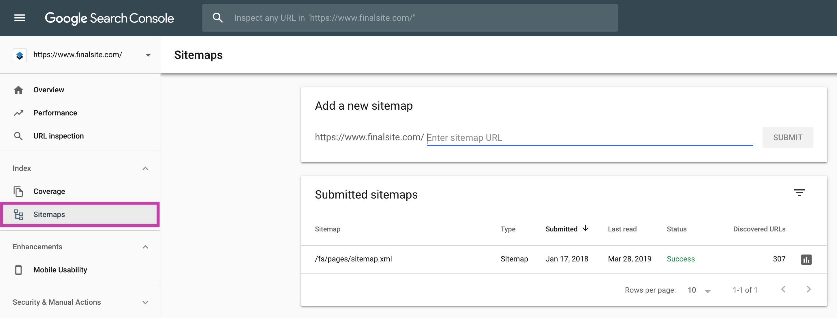Open the Coverage report
Viewport: 837px width, 318px height.
tap(80, 192)
